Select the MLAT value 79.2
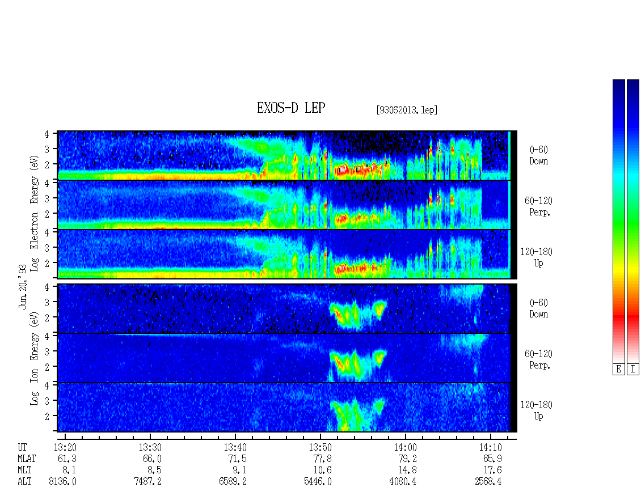Viewport: 641px width, 496px height. (407, 459)
